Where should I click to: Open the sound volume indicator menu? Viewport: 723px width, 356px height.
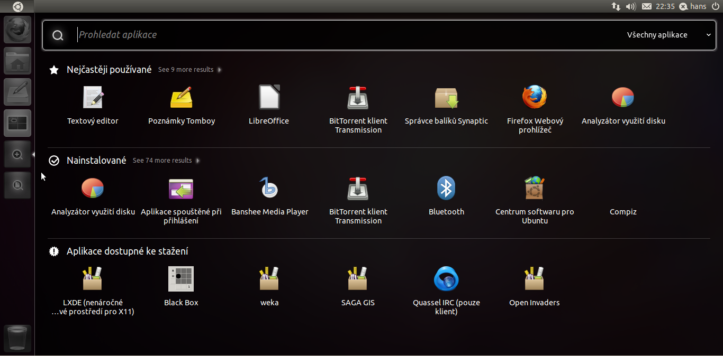(x=630, y=6)
